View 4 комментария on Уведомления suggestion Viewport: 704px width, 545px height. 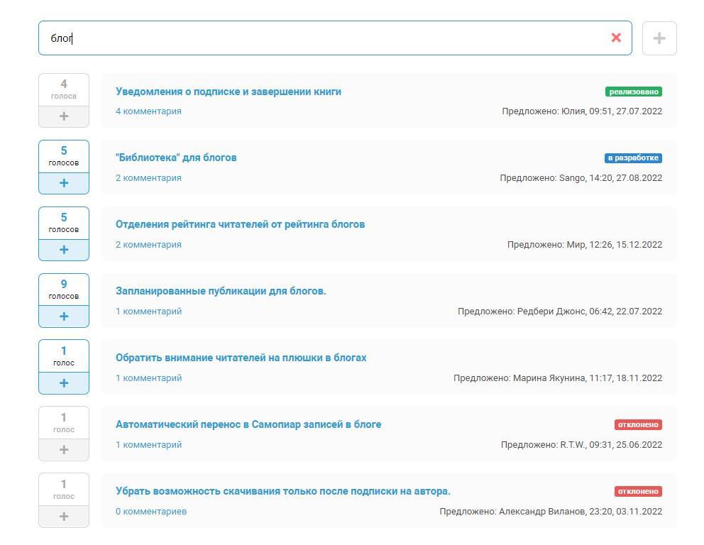pos(148,111)
